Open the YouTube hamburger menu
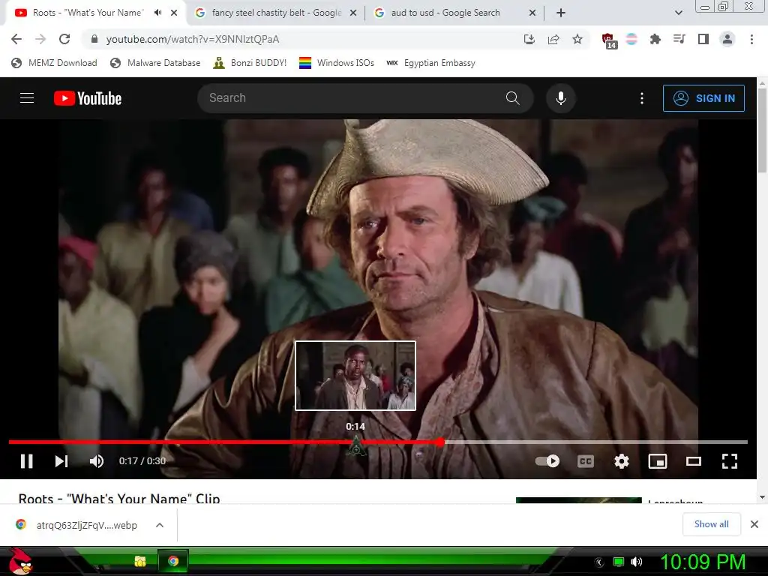The image size is (768, 576). [27, 98]
